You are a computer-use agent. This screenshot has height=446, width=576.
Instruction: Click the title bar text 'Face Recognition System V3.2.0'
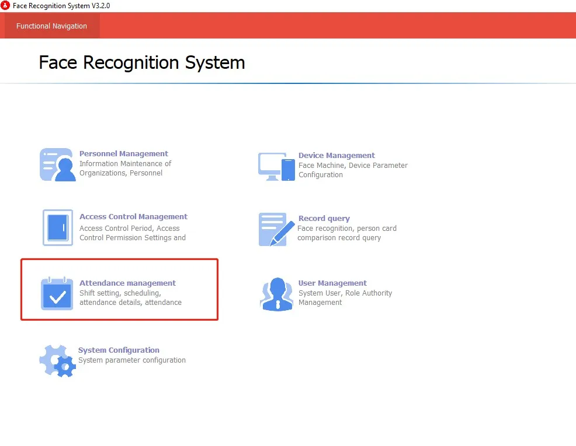point(61,5)
